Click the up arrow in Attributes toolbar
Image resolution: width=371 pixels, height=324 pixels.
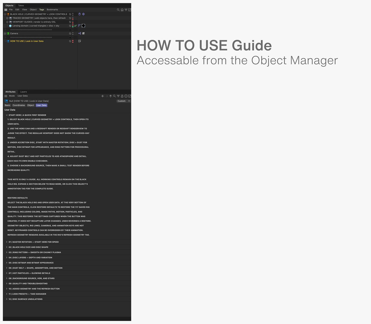[110, 96]
